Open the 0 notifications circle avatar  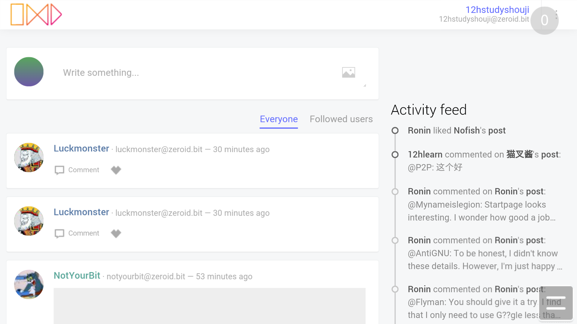544,20
